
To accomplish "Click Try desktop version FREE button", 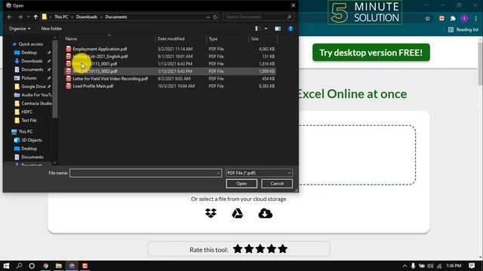I will (x=371, y=53).
